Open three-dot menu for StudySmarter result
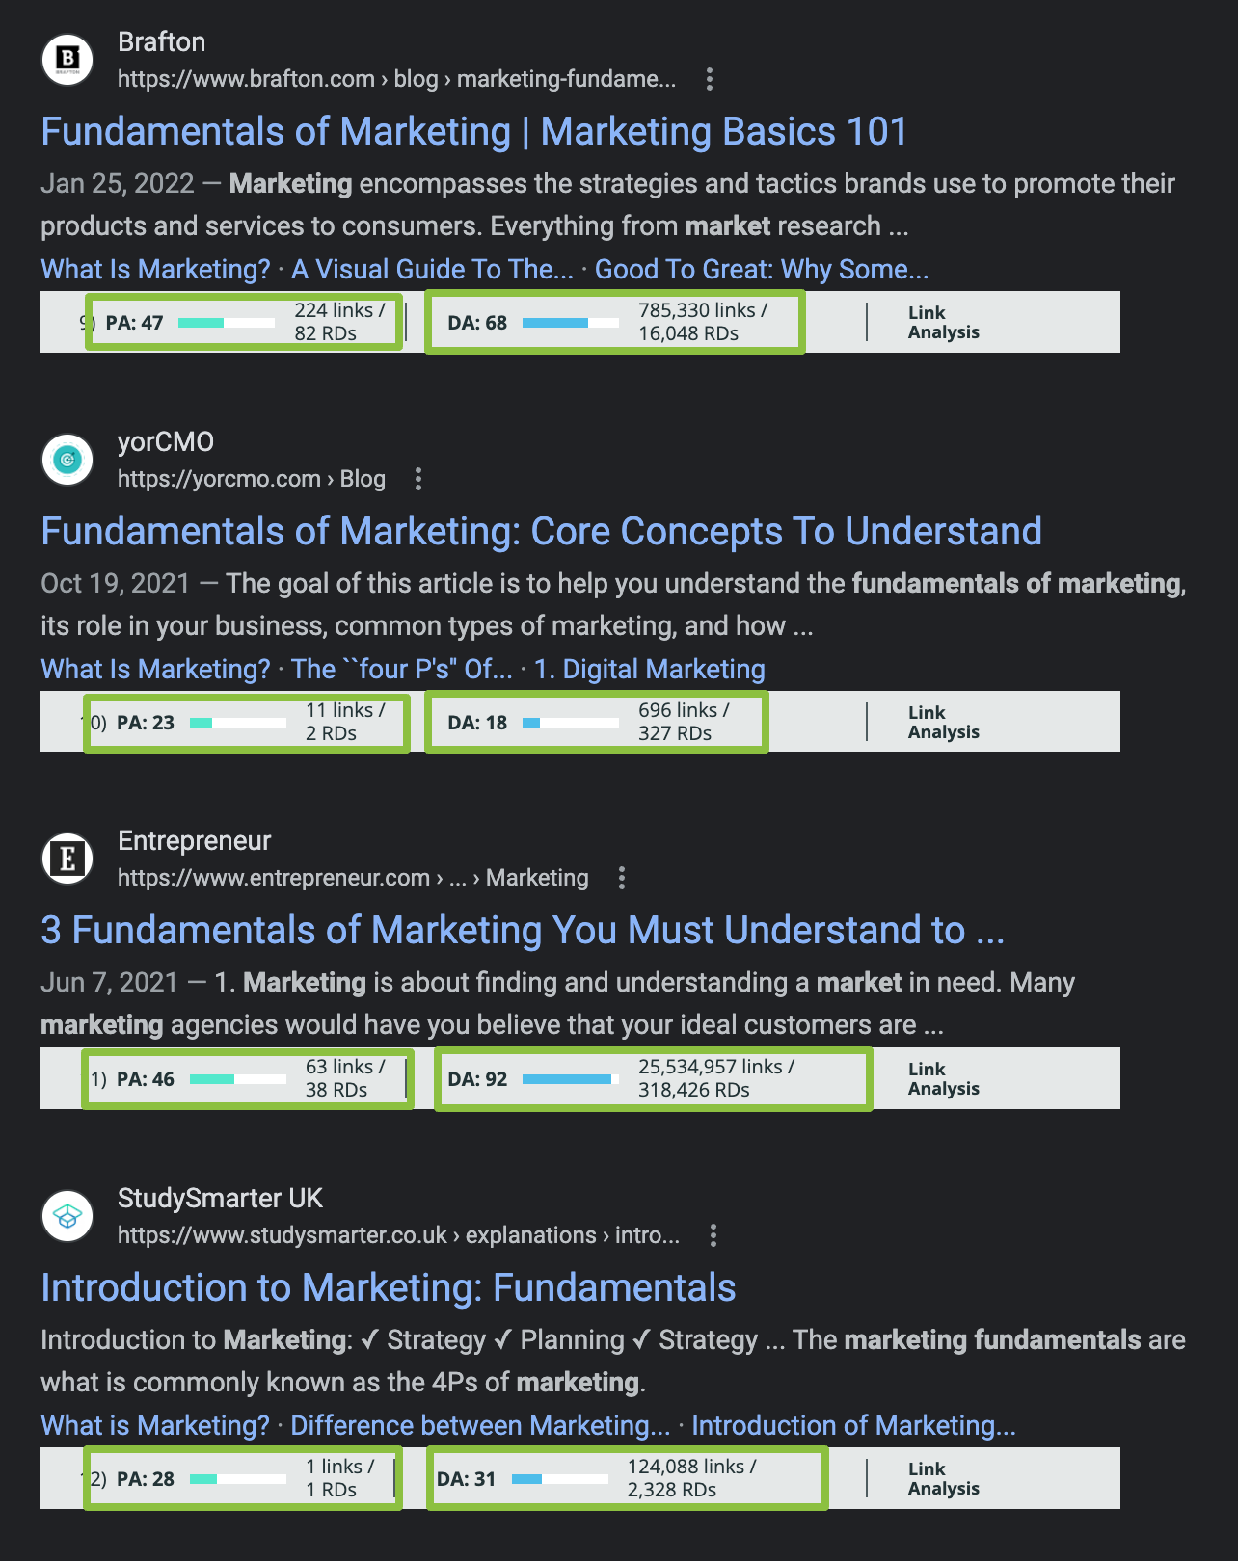Screen dimensions: 1238x1561 pos(713,1235)
